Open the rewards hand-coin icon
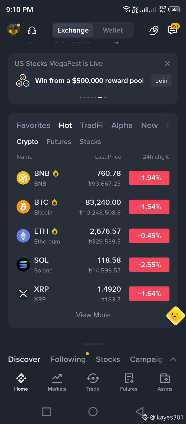This screenshot has width=186, height=424. point(154,30)
